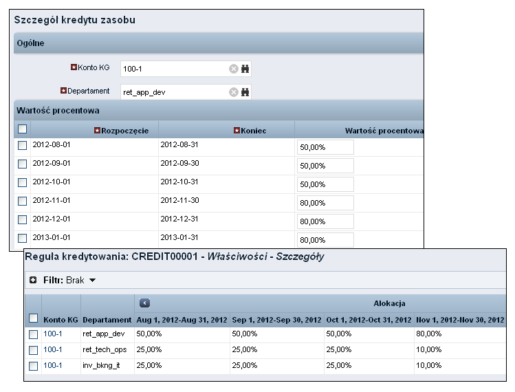Open Departament lookup binoculars
Image resolution: width=515 pixels, height=392 pixels.
pyautogui.click(x=245, y=92)
